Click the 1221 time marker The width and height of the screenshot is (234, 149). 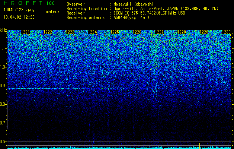click(26, 32)
